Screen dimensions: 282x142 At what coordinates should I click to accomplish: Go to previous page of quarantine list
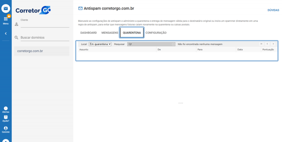click(x=267, y=44)
